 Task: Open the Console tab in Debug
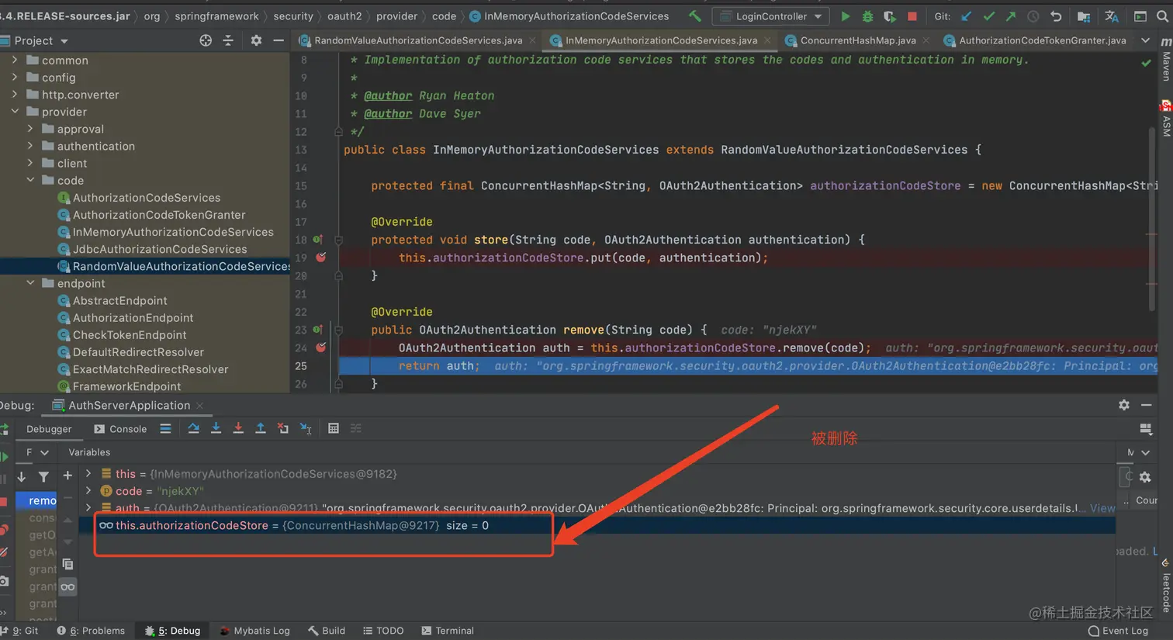click(120, 429)
